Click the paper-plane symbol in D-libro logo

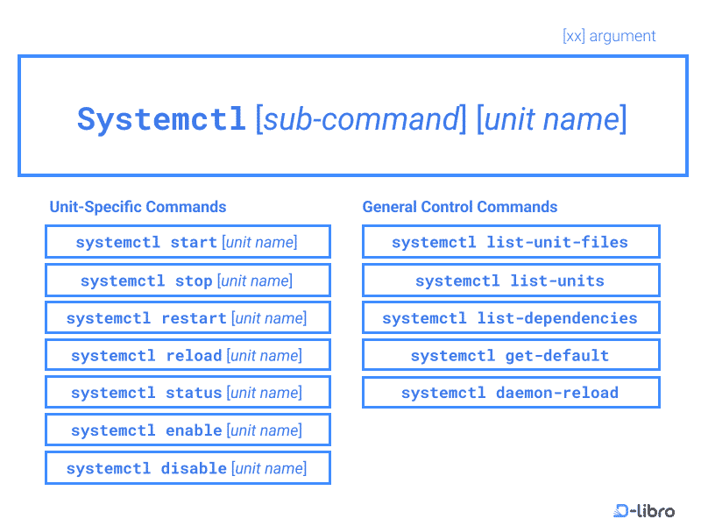[x=620, y=511]
